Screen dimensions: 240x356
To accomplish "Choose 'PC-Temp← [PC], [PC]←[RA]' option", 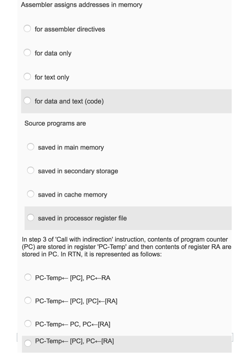I will (x=27, y=300).
